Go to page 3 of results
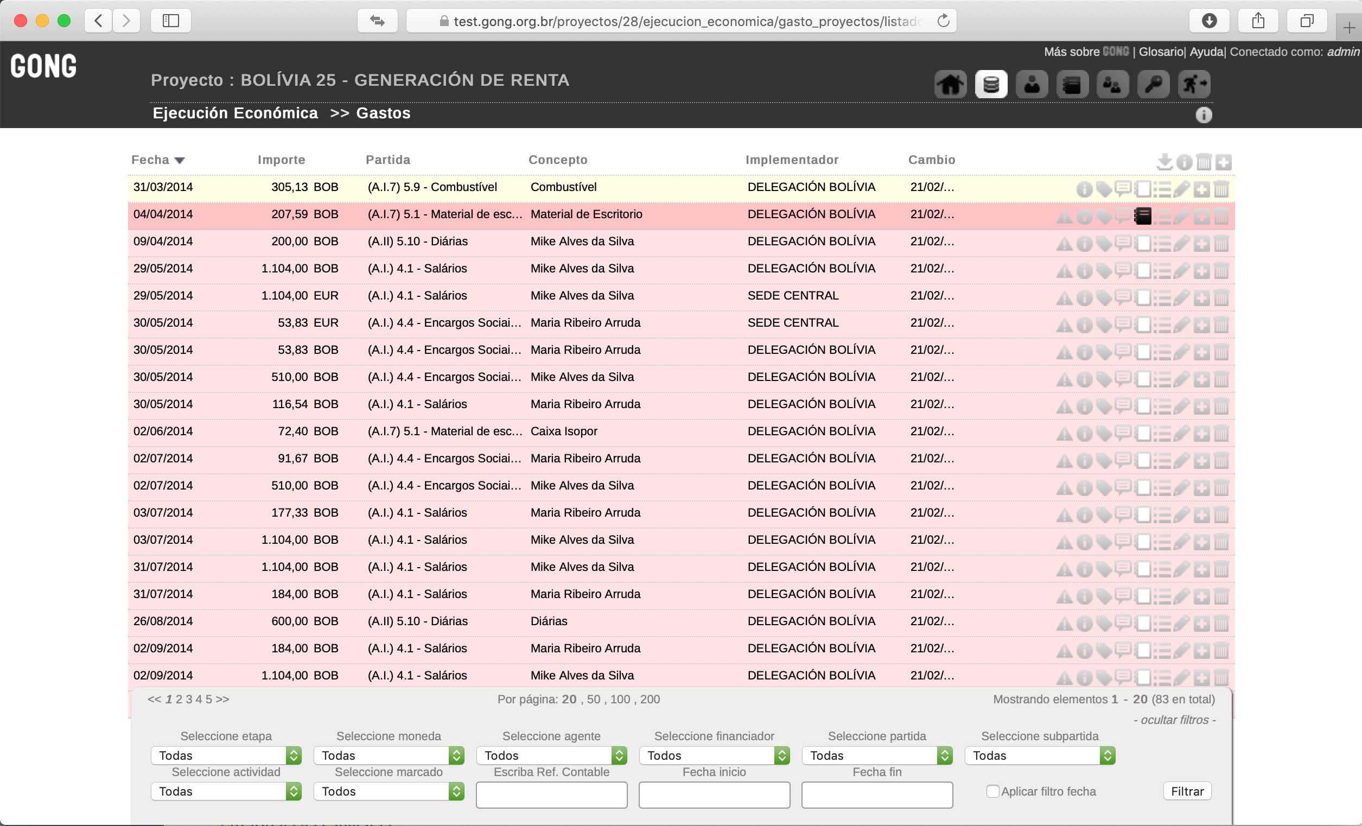Image resolution: width=1362 pixels, height=826 pixels. click(x=189, y=700)
